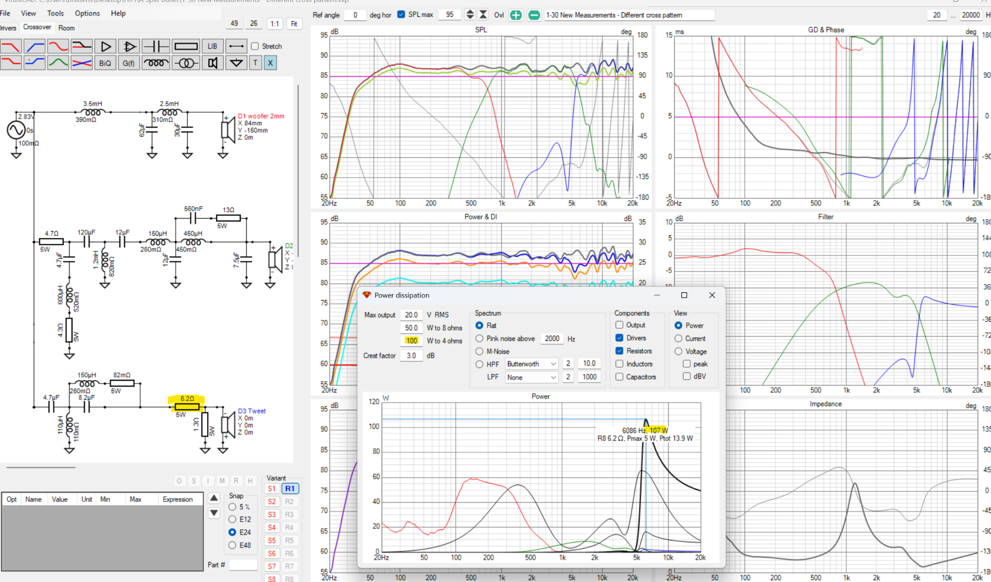Add a loudspeaker driver symbol

pos(212,63)
